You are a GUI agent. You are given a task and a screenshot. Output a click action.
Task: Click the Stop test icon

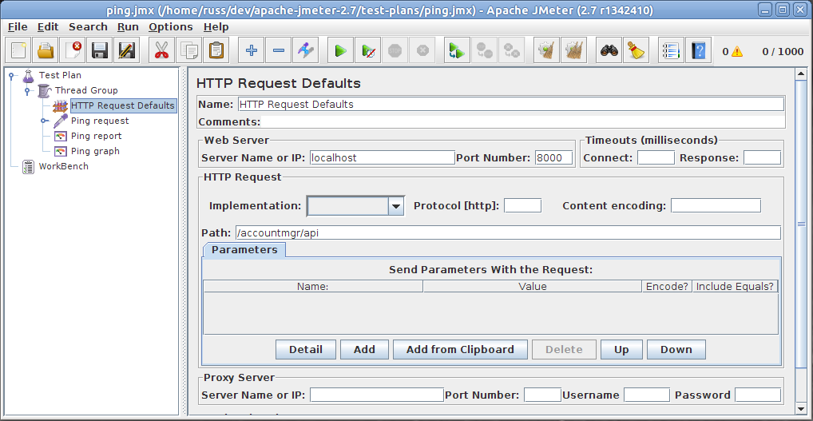pyautogui.click(x=395, y=50)
